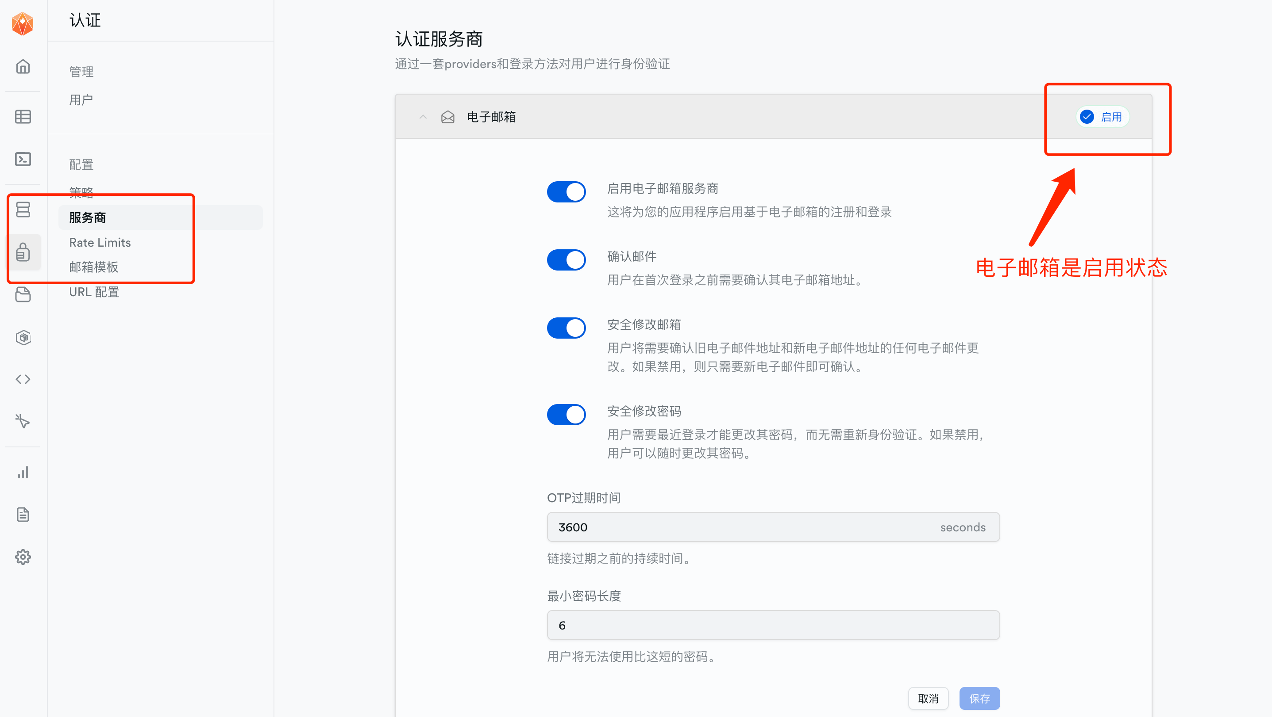Click the 安全修改密码 label text
This screenshot has width=1272, height=717.
pyautogui.click(x=644, y=411)
